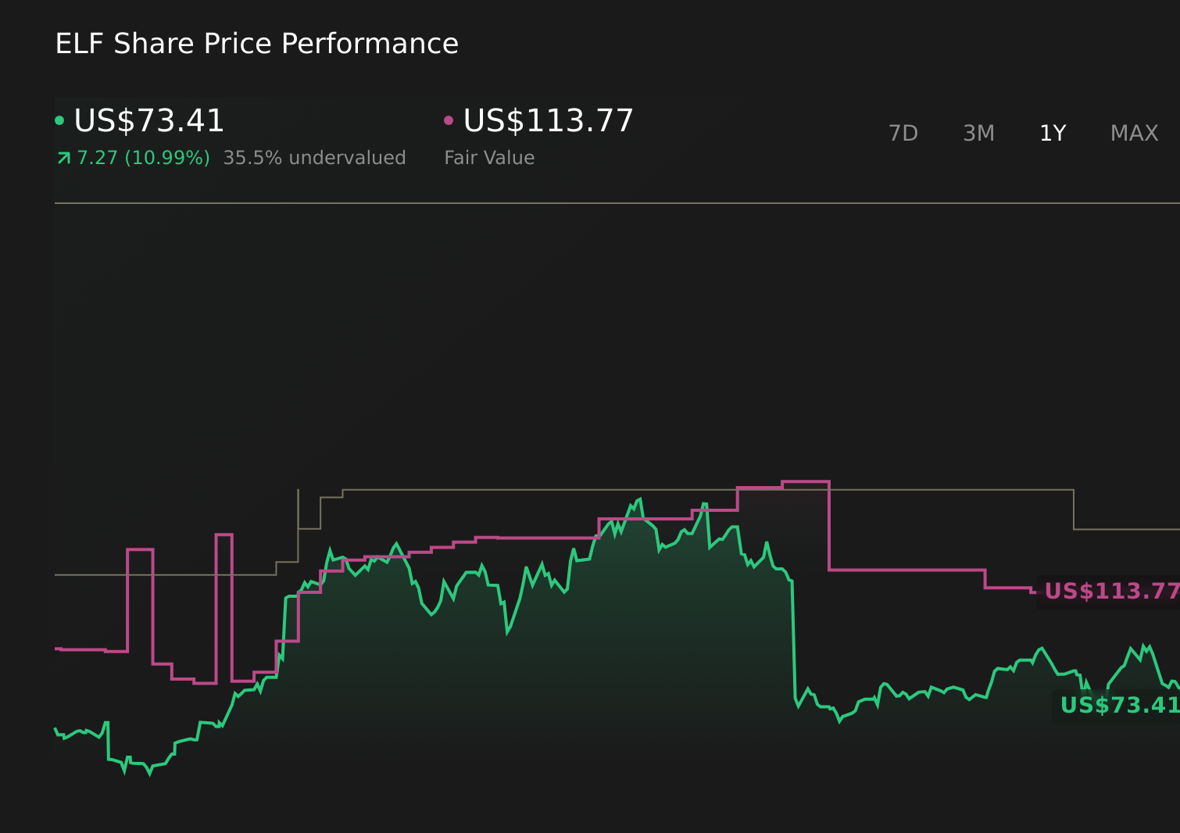The image size is (1180, 833).
Task: Click the green share price legend dot
Action: coord(61,120)
